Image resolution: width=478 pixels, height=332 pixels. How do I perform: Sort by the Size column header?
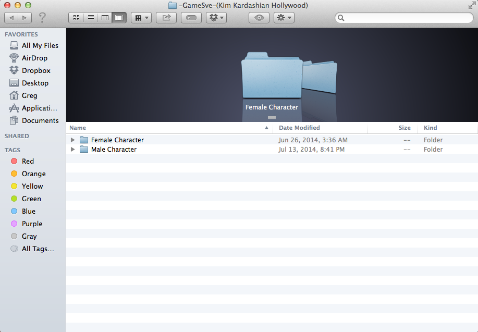pyautogui.click(x=391, y=128)
